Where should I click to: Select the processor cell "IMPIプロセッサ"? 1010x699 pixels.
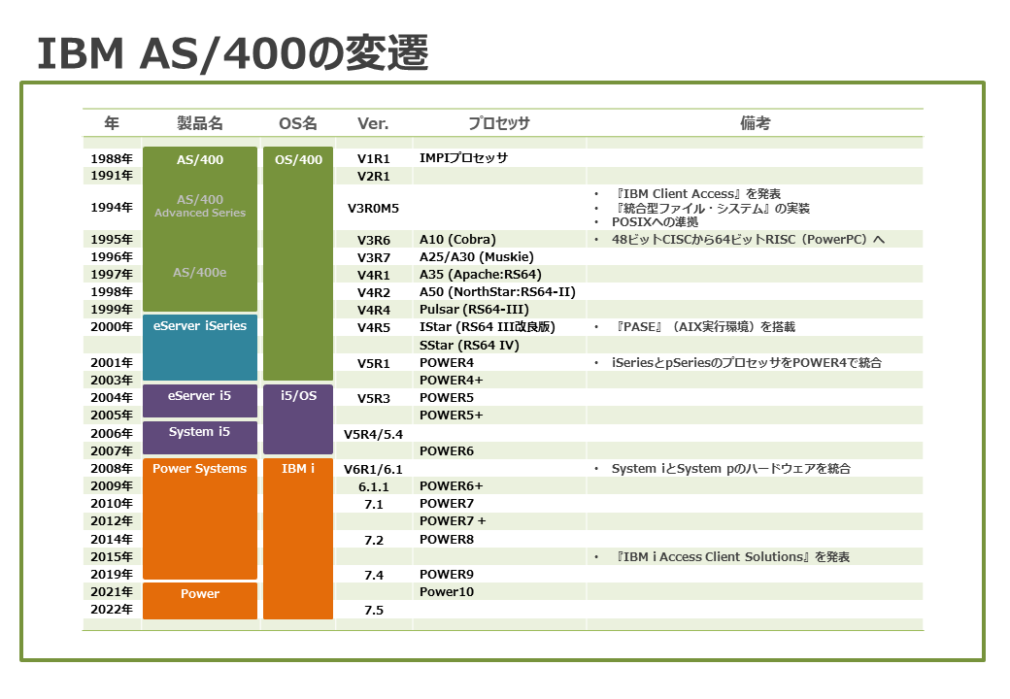pos(464,158)
